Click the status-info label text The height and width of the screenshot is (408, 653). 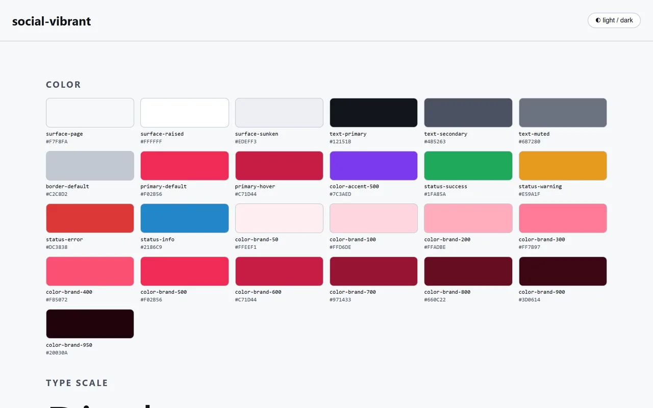point(158,240)
